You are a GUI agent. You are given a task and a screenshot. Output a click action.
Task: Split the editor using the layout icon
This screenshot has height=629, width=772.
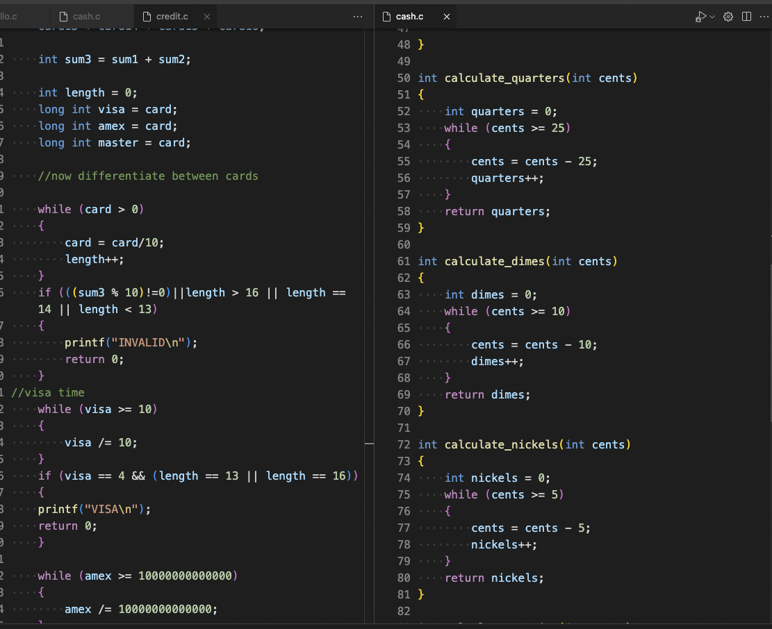click(x=746, y=17)
